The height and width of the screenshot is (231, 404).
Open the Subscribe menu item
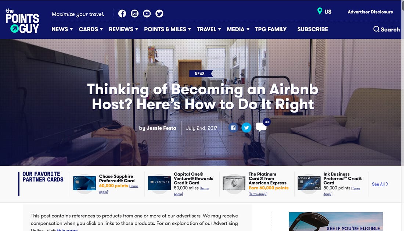(x=313, y=29)
